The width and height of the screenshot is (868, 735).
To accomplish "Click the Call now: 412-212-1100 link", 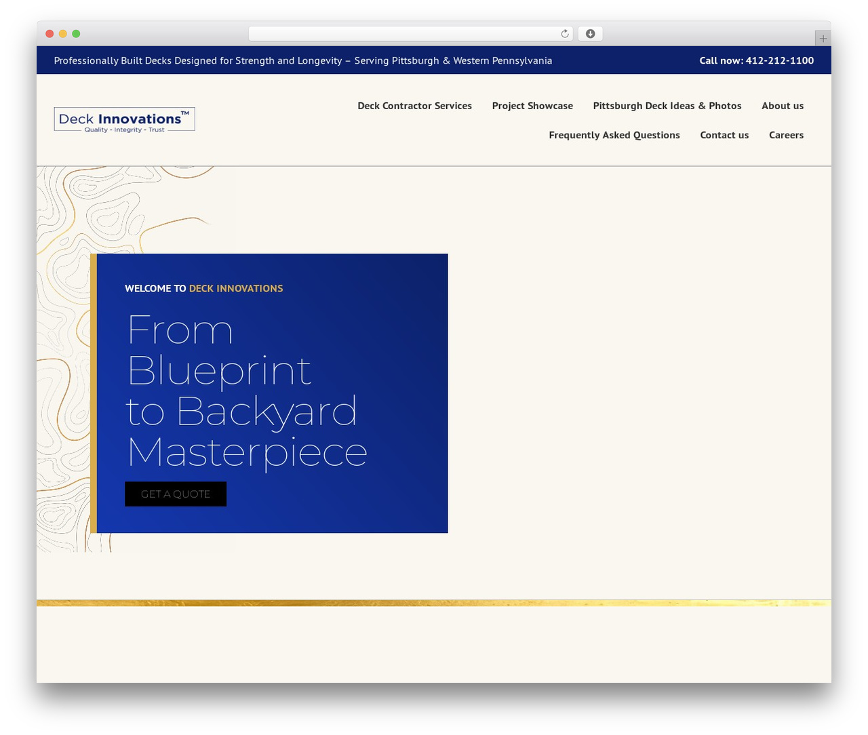I will [757, 60].
